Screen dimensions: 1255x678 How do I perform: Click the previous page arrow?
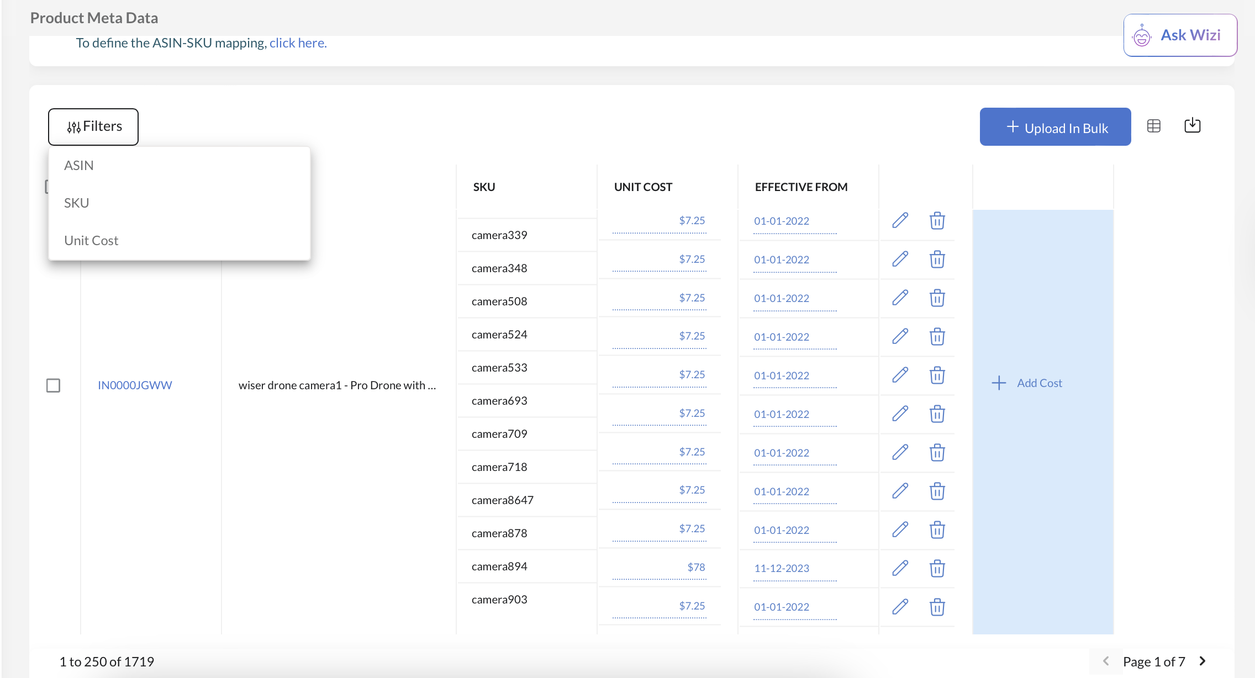pos(1106,661)
